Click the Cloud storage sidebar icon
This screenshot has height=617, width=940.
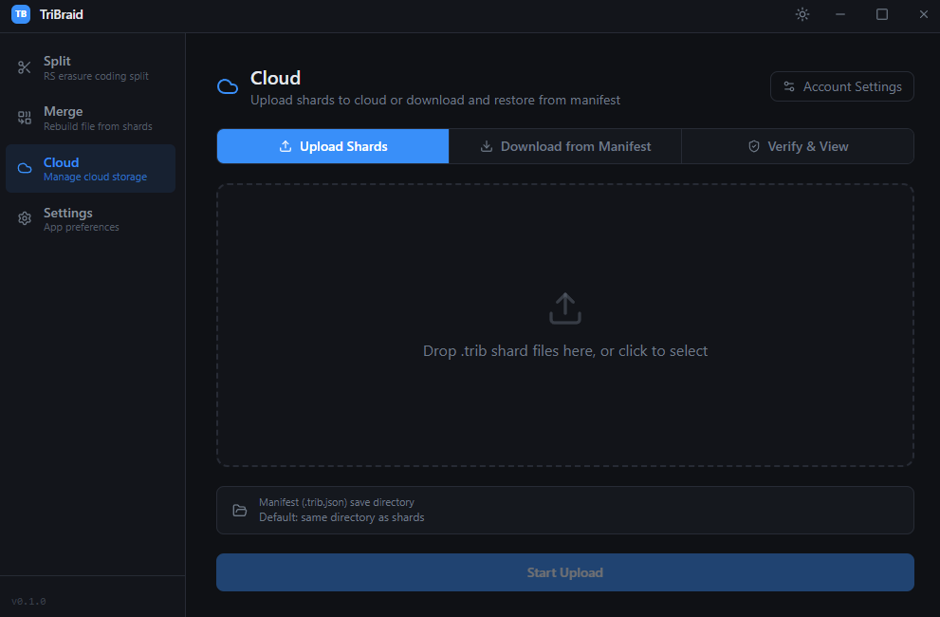(x=24, y=168)
